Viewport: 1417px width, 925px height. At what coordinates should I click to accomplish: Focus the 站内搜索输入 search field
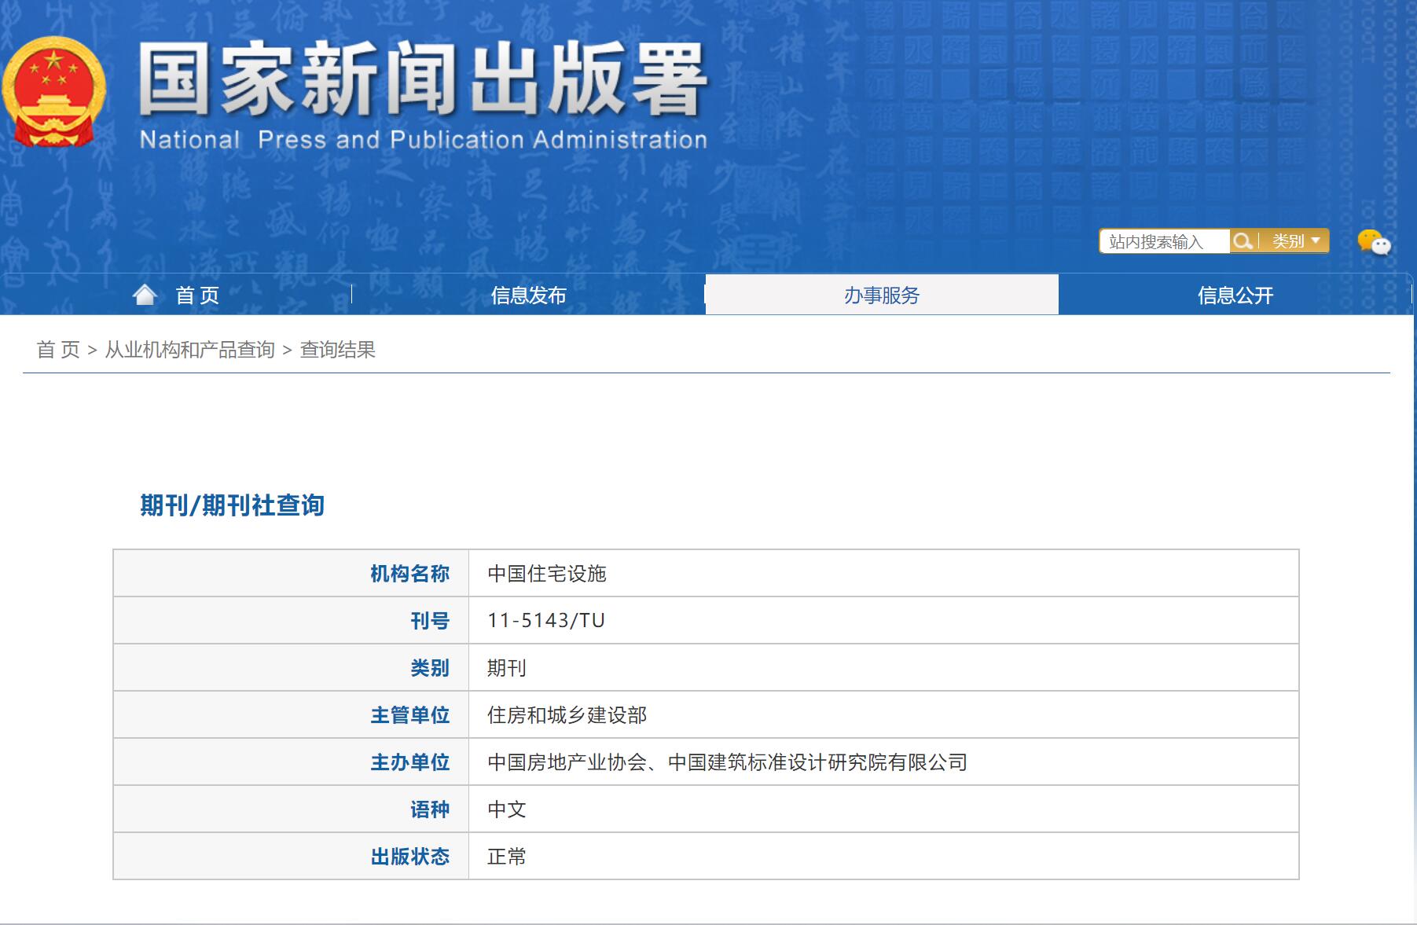pyautogui.click(x=1163, y=242)
